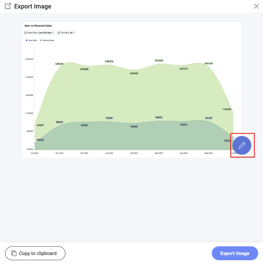Click the 916,158 data label
Viewport: 263px width, 264px height.
pyautogui.click(x=209, y=118)
